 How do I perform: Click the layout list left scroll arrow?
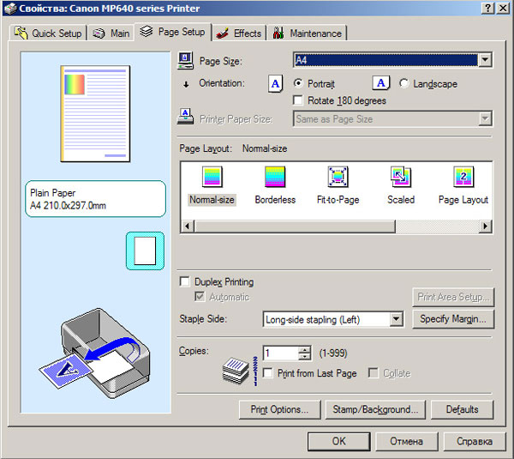point(188,226)
